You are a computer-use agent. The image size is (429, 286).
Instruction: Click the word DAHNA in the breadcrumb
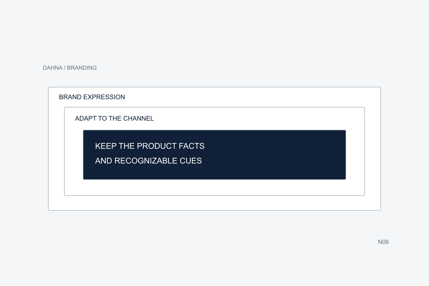click(x=53, y=68)
